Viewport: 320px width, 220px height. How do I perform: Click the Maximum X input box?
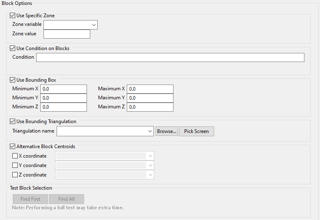point(150,89)
